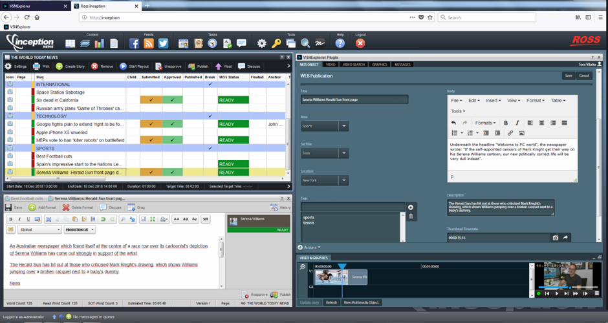Click Save in WEB Publication
This screenshot has height=323, width=608.
click(x=569, y=76)
